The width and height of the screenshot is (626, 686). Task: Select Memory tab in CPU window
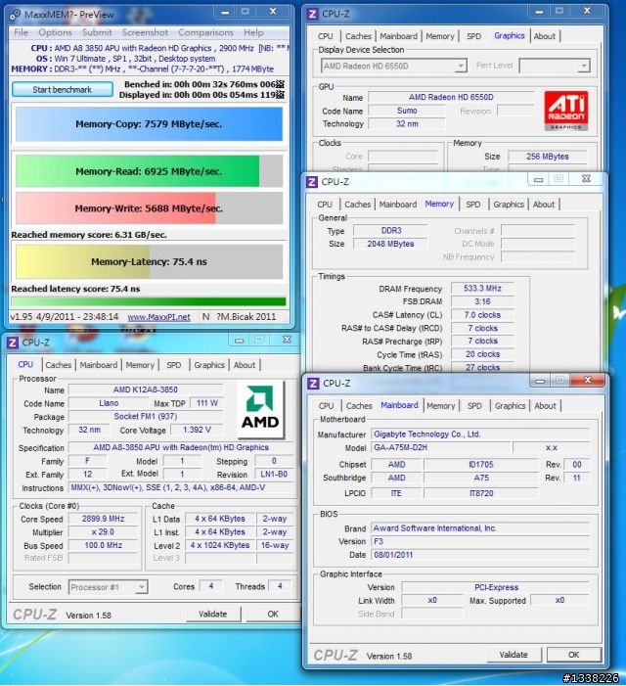(140, 365)
